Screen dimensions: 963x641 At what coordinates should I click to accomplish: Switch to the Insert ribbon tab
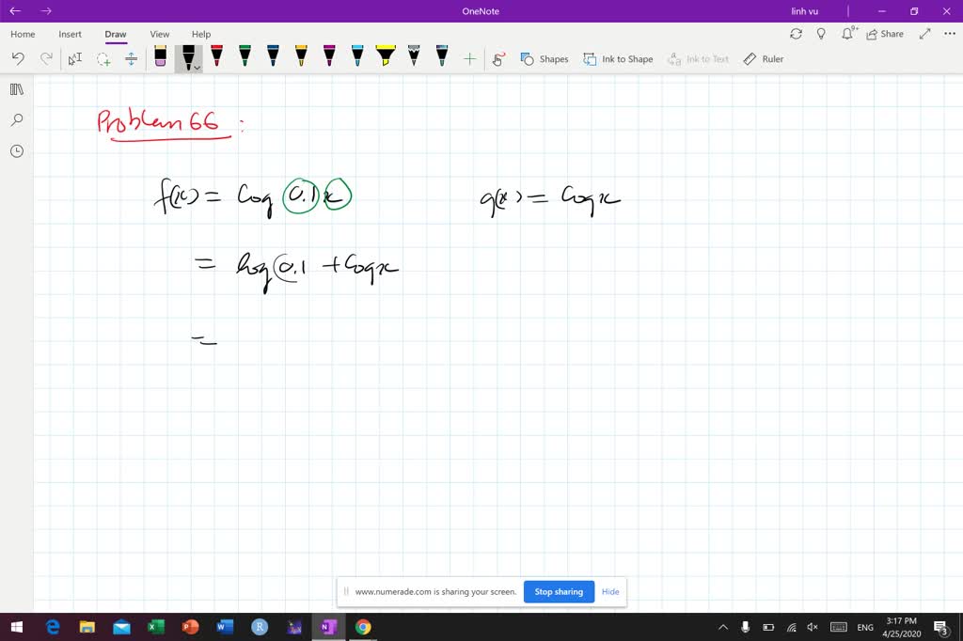click(x=70, y=34)
